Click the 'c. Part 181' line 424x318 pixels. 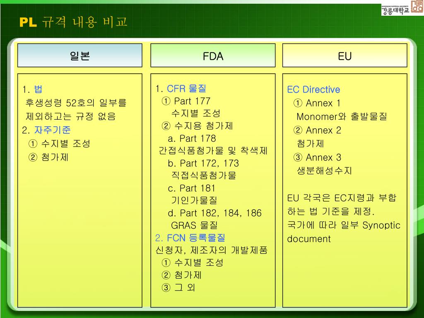[191, 188]
